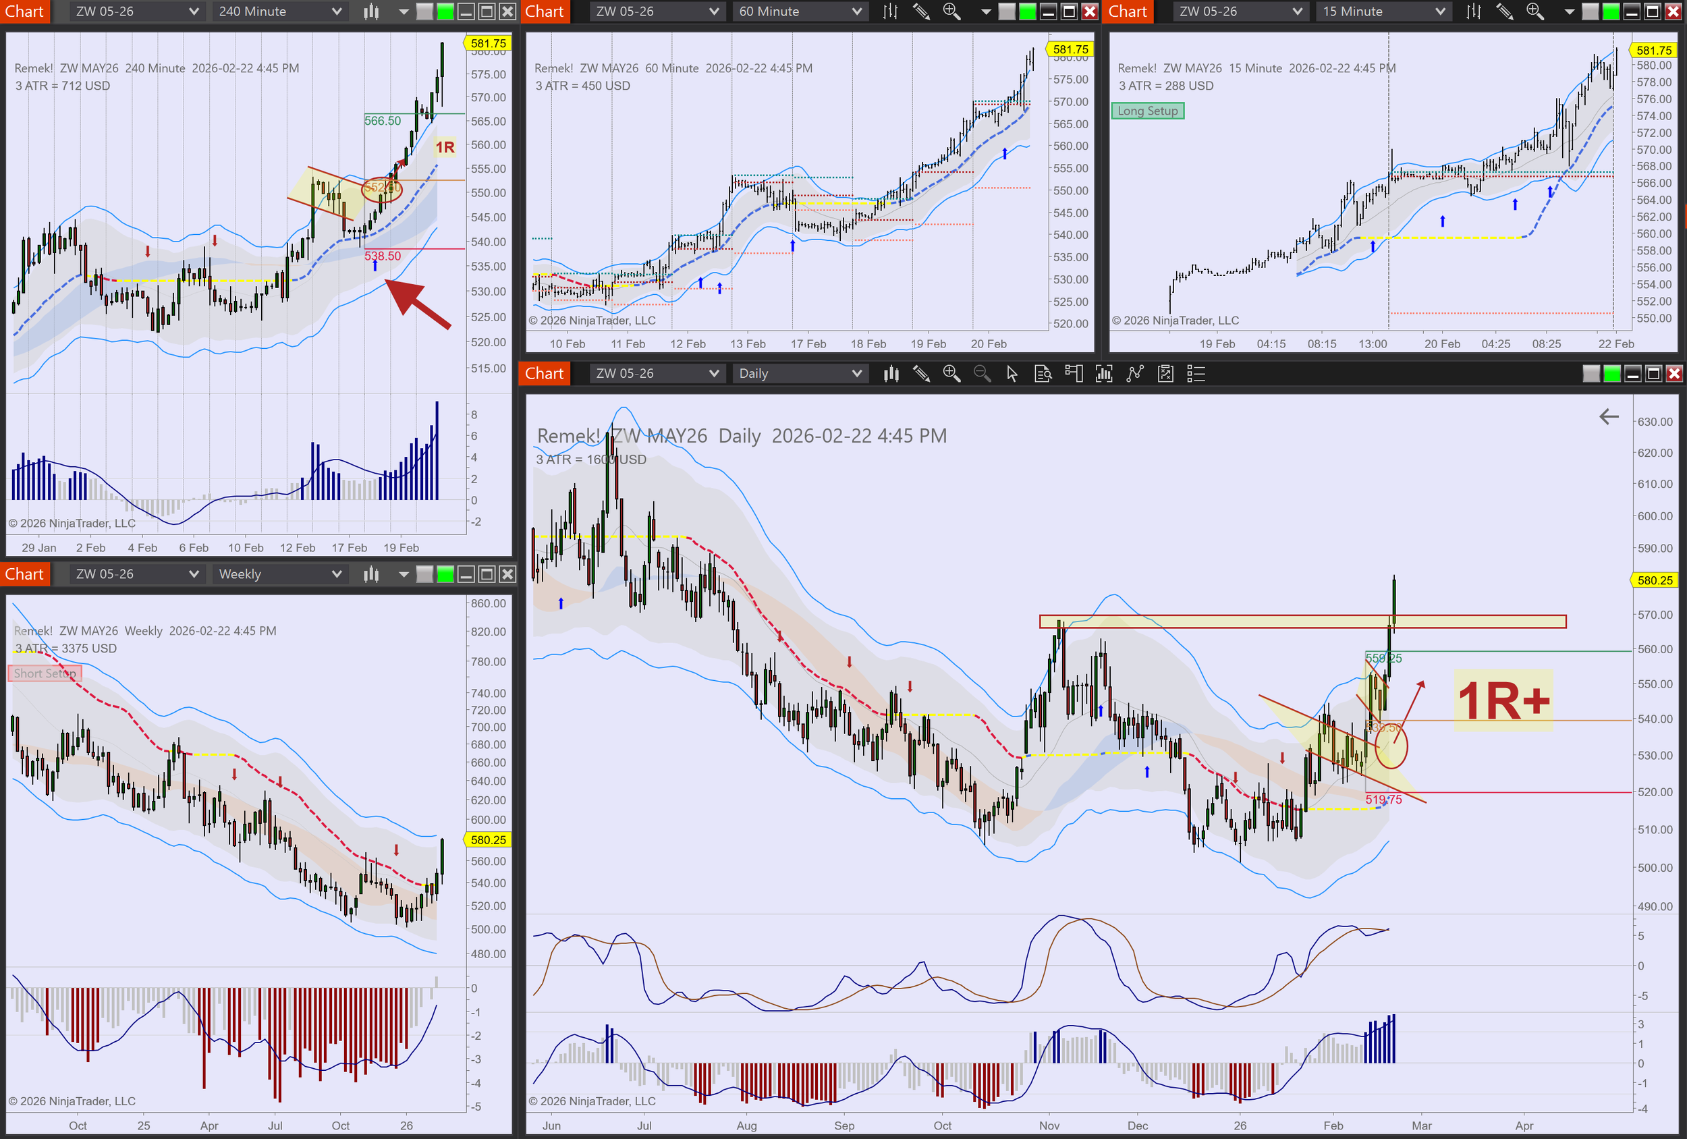The height and width of the screenshot is (1139, 1687).
Task: Open Properties list icon in Daily toolbar
Action: point(1196,374)
